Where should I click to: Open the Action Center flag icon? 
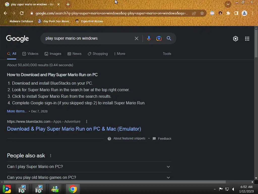[221, 189]
